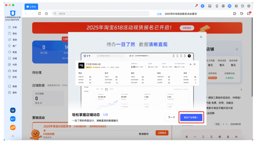Expand the sidebar hamburger menu at bottom

pos(13,136)
